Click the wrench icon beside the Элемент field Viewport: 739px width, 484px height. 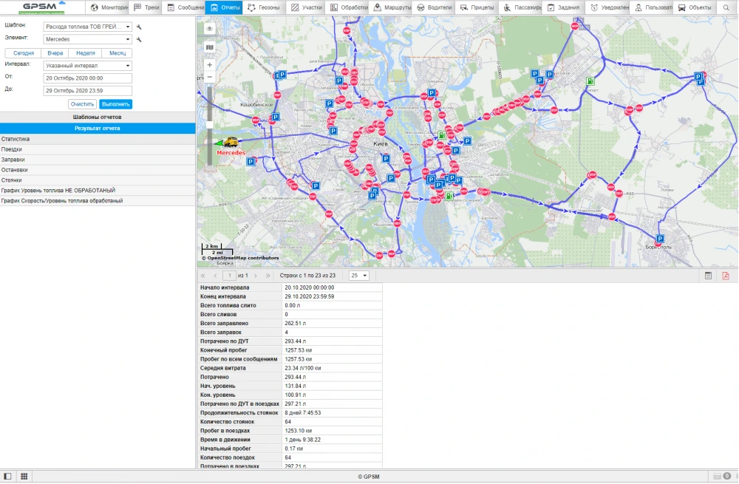[x=139, y=39]
